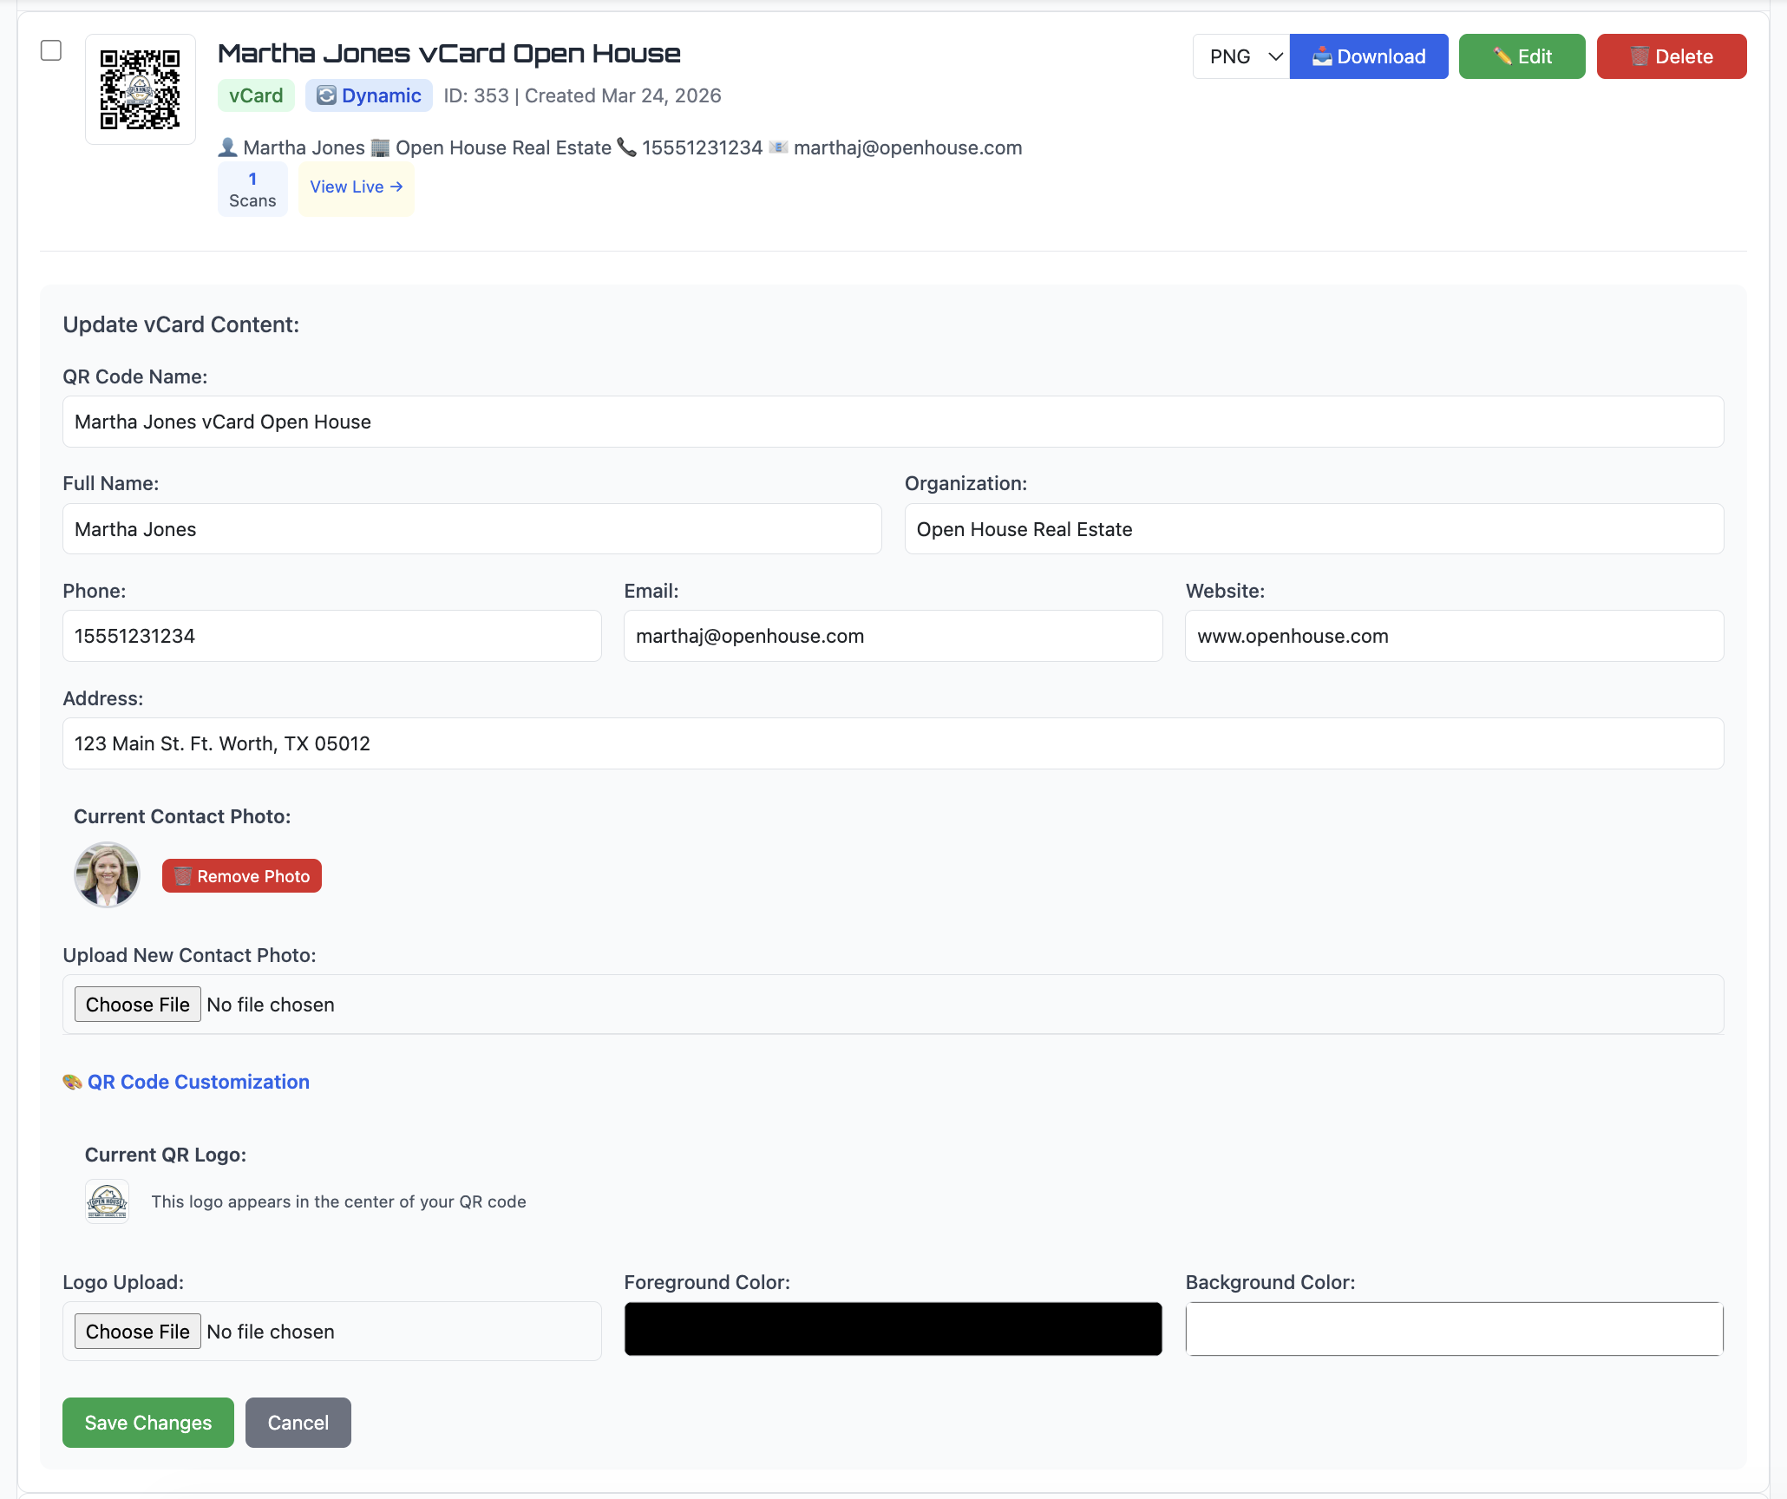Click Martha's contact photo avatar
This screenshot has height=1499, width=1787.
tap(107, 874)
